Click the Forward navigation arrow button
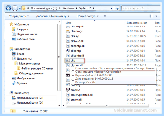Image resolution: width=164 pixels, height=116 pixels. tap(15, 8)
